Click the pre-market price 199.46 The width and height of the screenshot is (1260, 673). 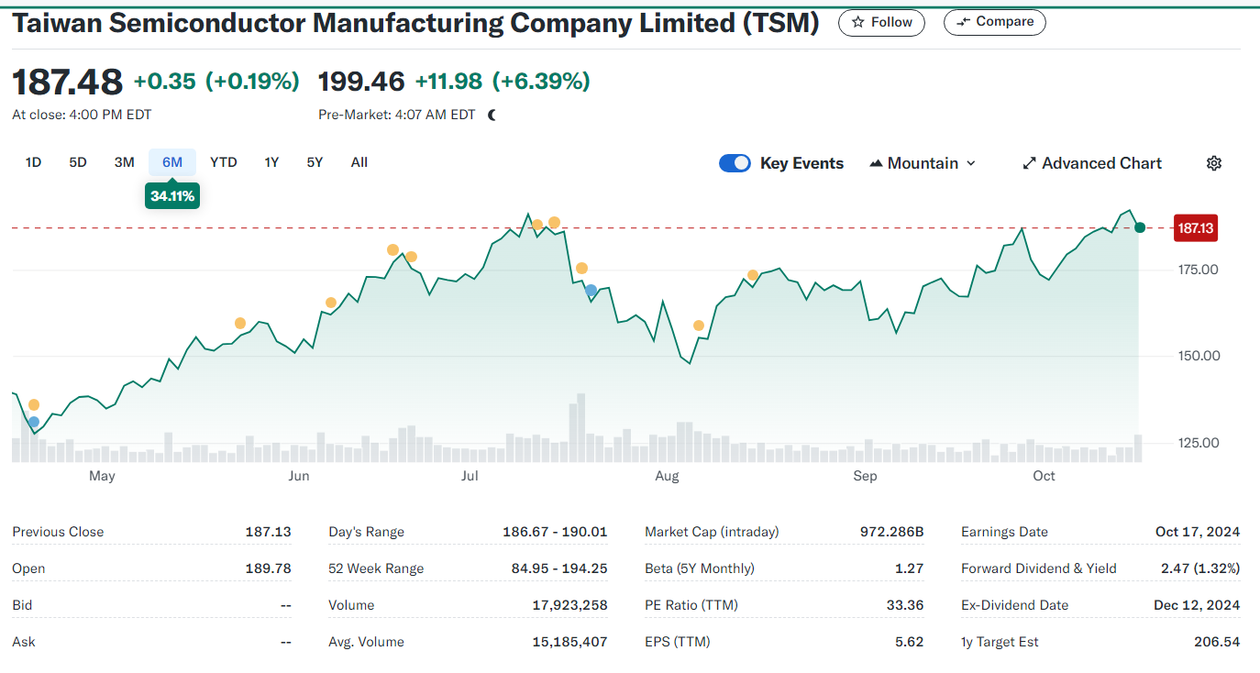point(361,82)
